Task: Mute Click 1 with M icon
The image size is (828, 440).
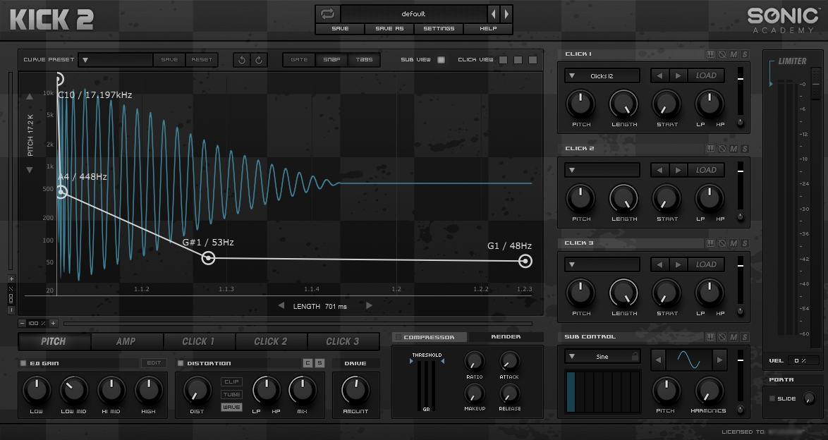Action: point(733,54)
